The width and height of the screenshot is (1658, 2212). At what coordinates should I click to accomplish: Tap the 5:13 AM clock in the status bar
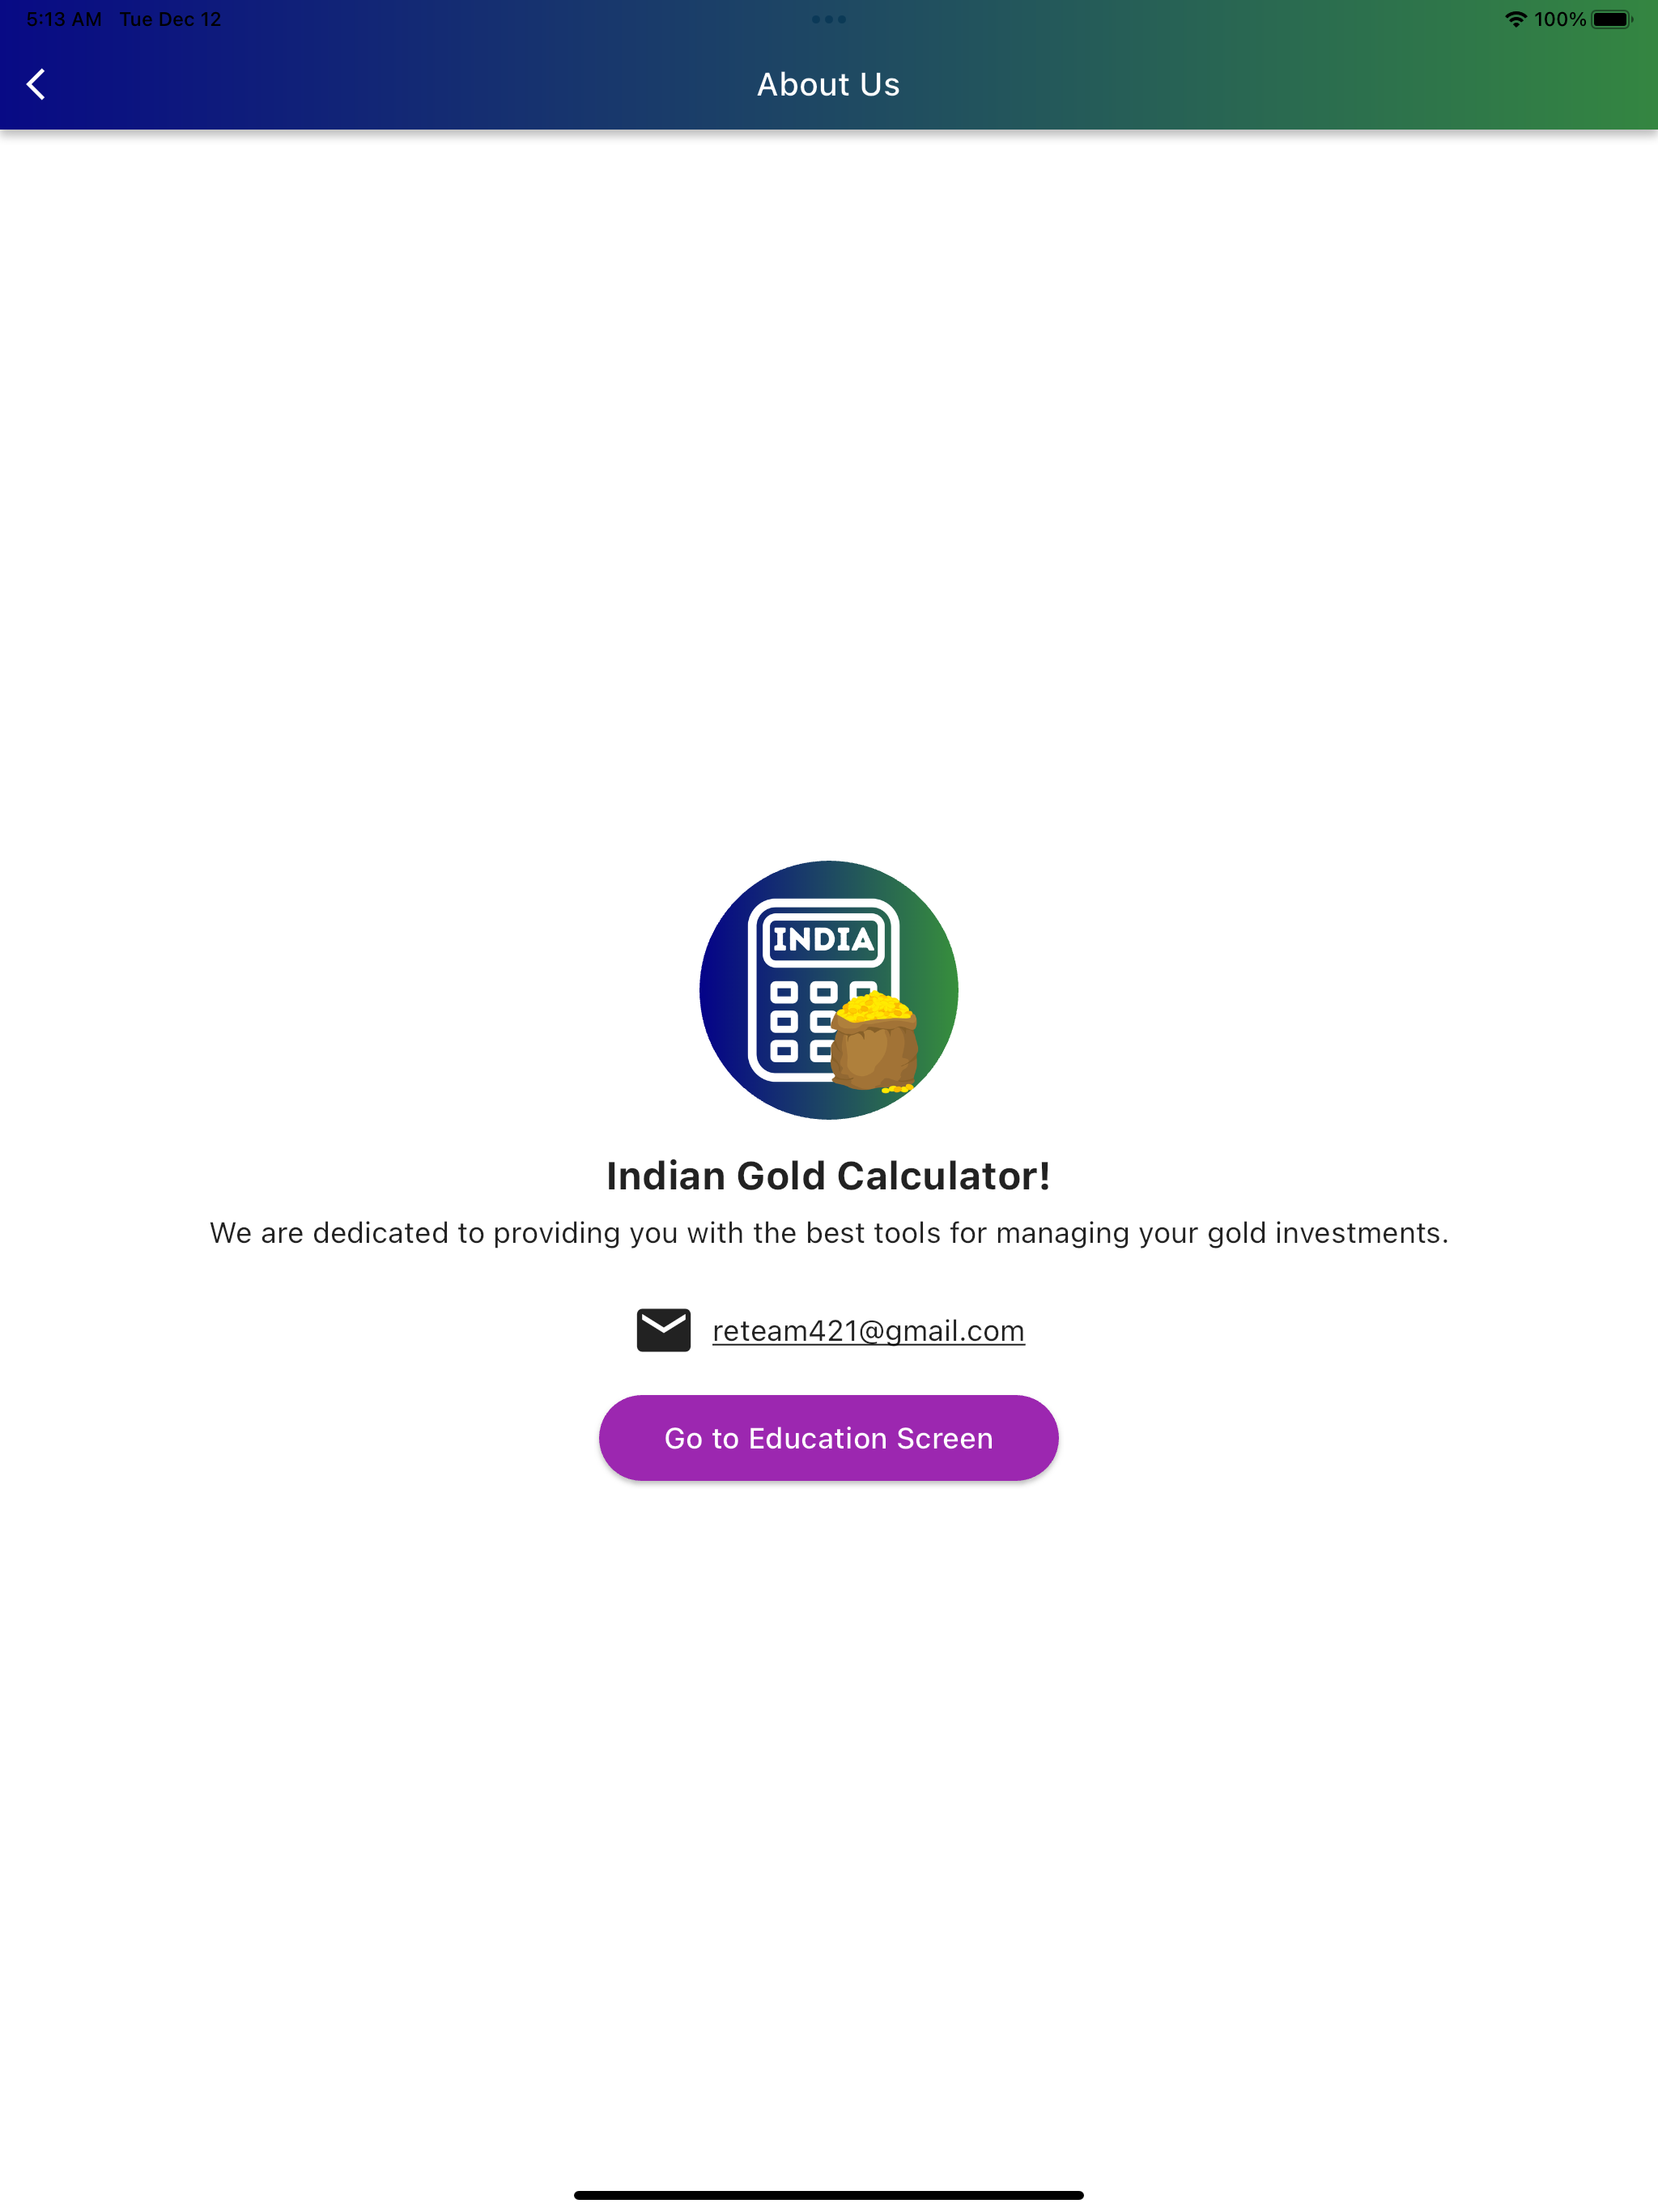tap(64, 19)
